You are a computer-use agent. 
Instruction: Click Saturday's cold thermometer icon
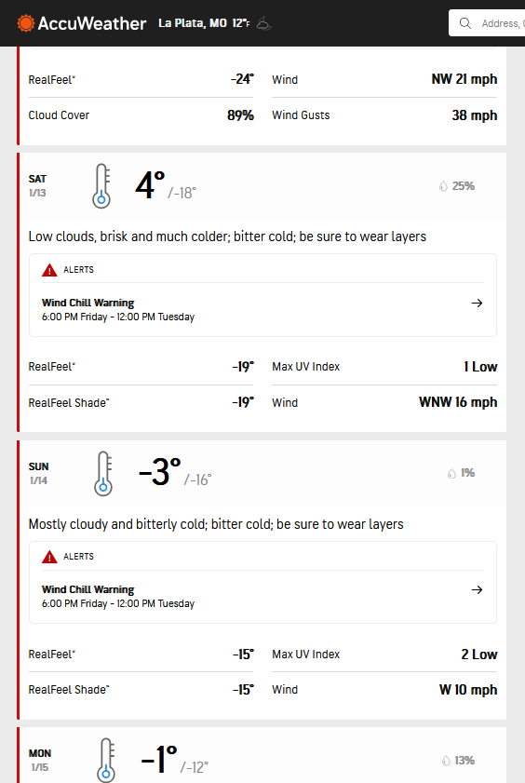coord(101,186)
